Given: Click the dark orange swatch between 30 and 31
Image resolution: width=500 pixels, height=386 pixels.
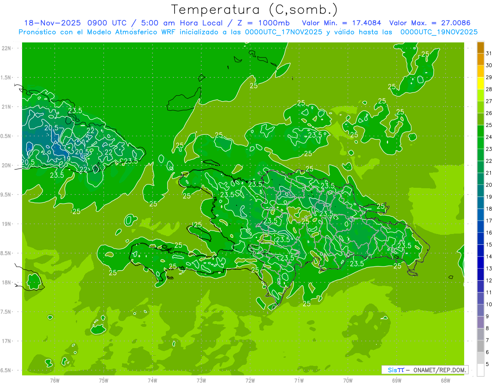Looking at the screenshot, I should click(x=480, y=59).
